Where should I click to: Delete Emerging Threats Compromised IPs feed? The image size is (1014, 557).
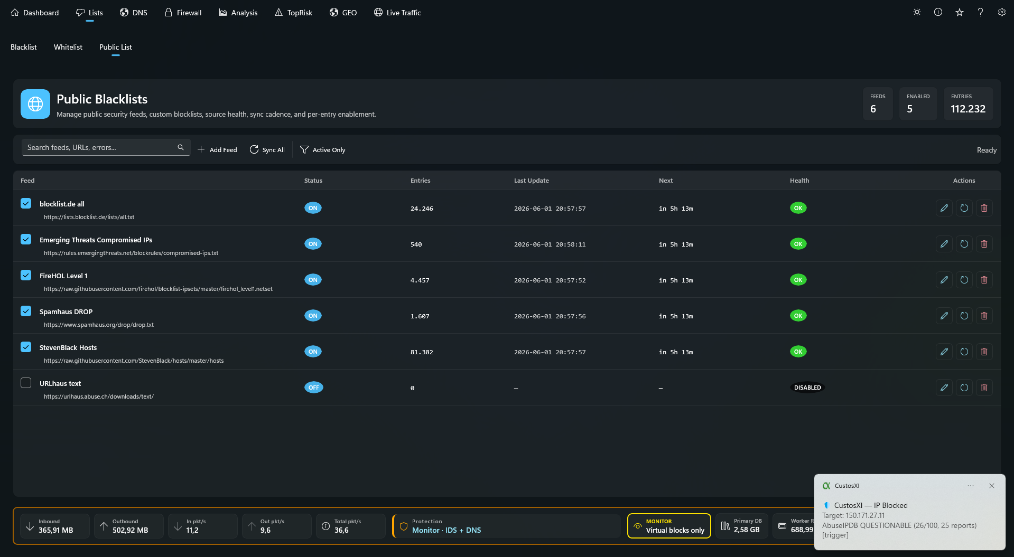984,244
